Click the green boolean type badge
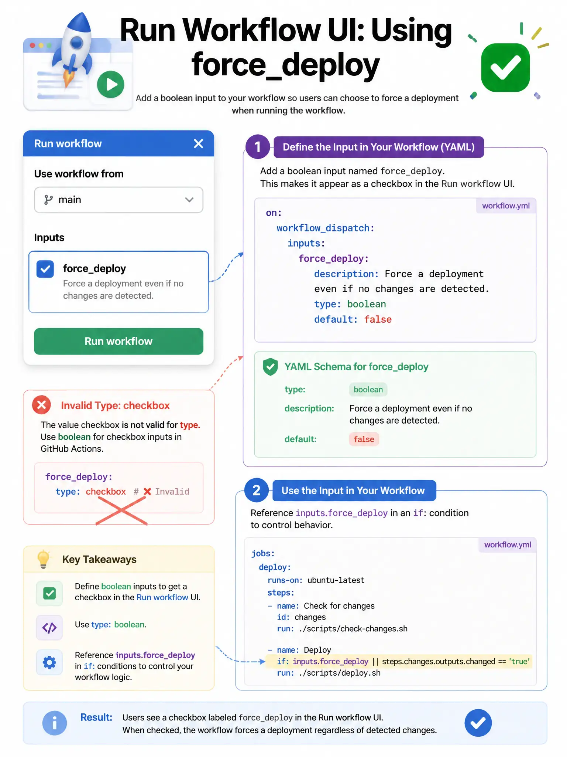 coord(368,390)
